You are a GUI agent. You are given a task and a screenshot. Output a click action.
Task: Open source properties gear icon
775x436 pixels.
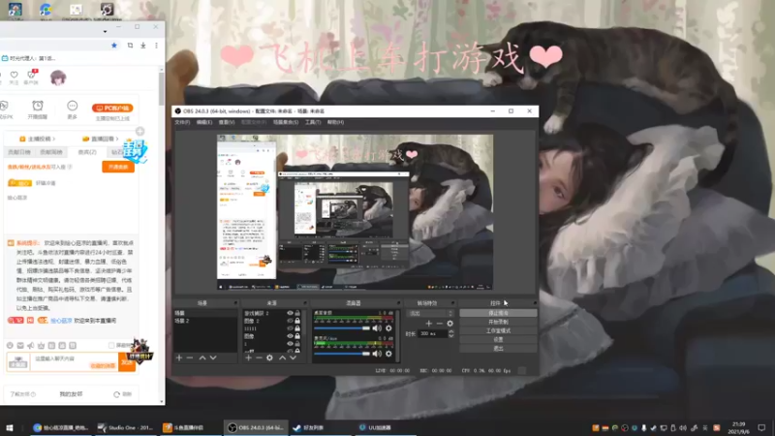click(269, 358)
